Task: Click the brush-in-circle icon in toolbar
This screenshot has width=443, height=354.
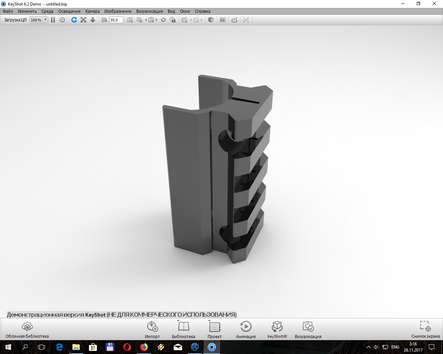Action: coord(234,20)
